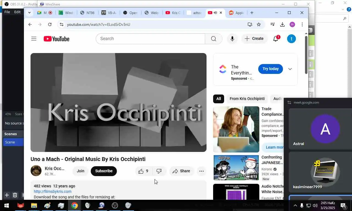
Task: Click the YouTube page vertical scrollbar
Action: [x=306, y=55]
